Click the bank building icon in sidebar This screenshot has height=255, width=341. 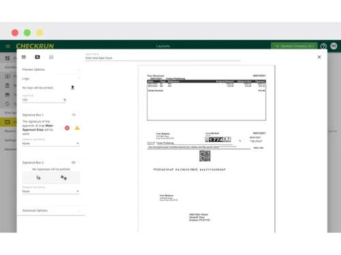(8, 86)
